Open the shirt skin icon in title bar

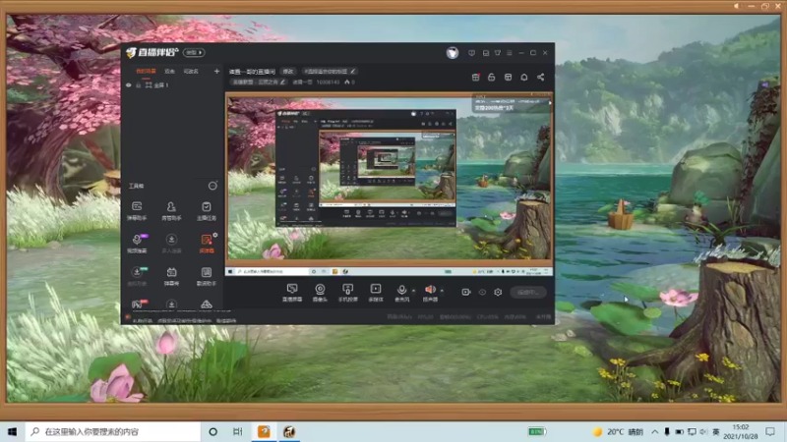[498, 53]
